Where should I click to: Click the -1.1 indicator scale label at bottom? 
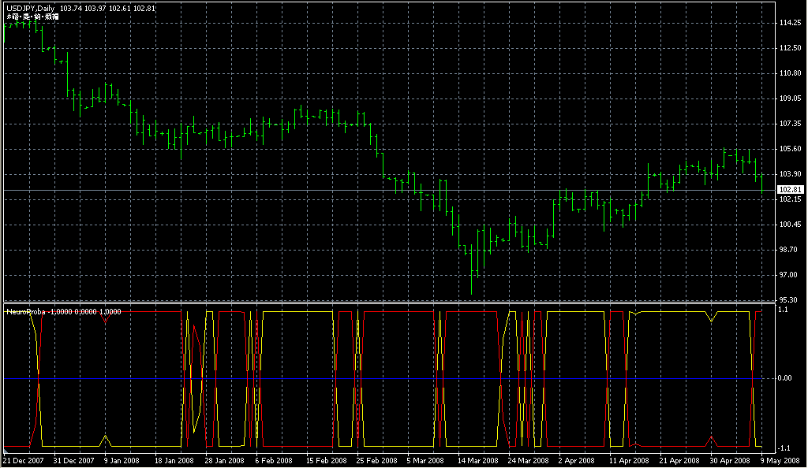point(785,447)
